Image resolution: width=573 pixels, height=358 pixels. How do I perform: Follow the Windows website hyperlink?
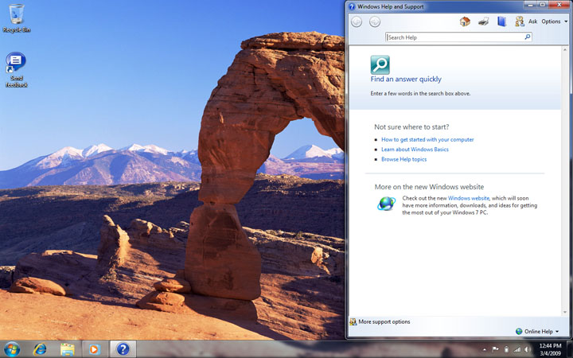point(469,198)
